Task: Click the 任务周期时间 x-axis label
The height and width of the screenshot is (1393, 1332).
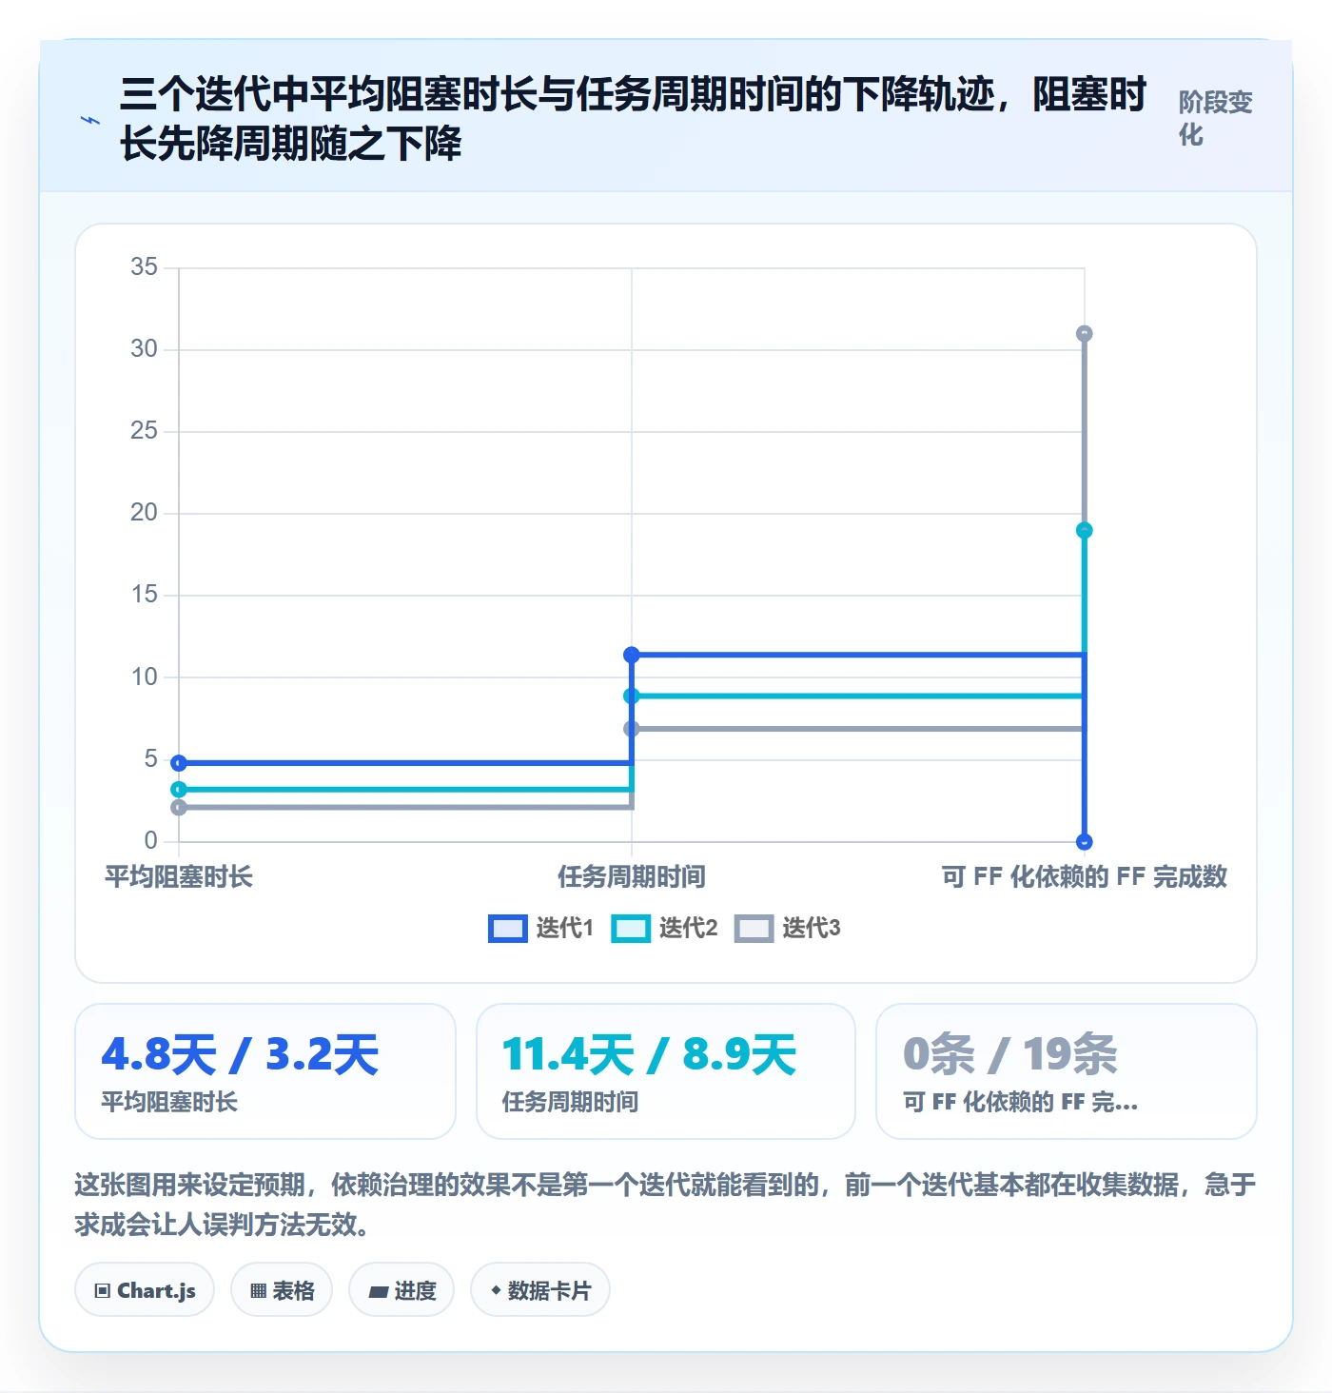Action: [632, 876]
